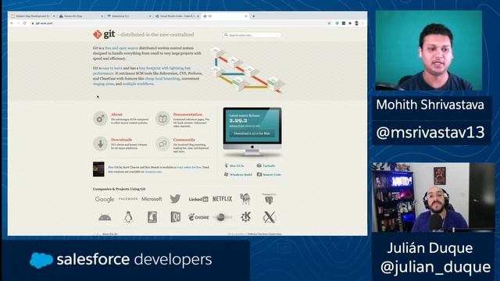The height and width of the screenshot is (281, 500).
Task: Click the Community chat bubbles icon
Action: point(162,144)
